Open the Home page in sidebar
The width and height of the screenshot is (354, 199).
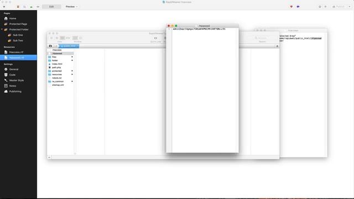[13, 18]
